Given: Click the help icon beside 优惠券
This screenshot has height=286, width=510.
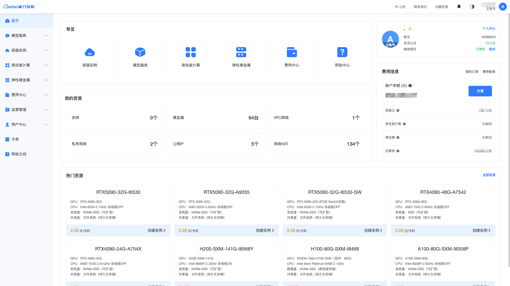Looking at the screenshot, I should (398, 151).
